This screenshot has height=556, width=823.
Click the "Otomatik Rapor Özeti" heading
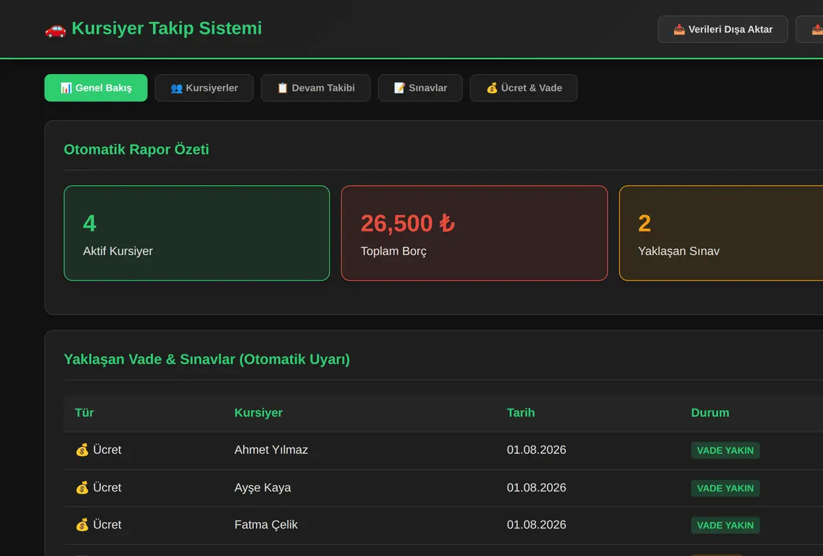[x=136, y=149]
